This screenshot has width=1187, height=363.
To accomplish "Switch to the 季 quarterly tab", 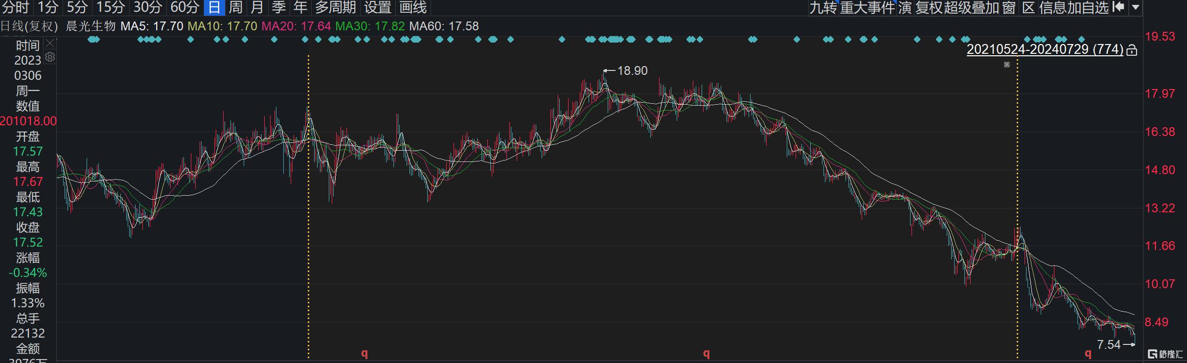I will tap(279, 7).
